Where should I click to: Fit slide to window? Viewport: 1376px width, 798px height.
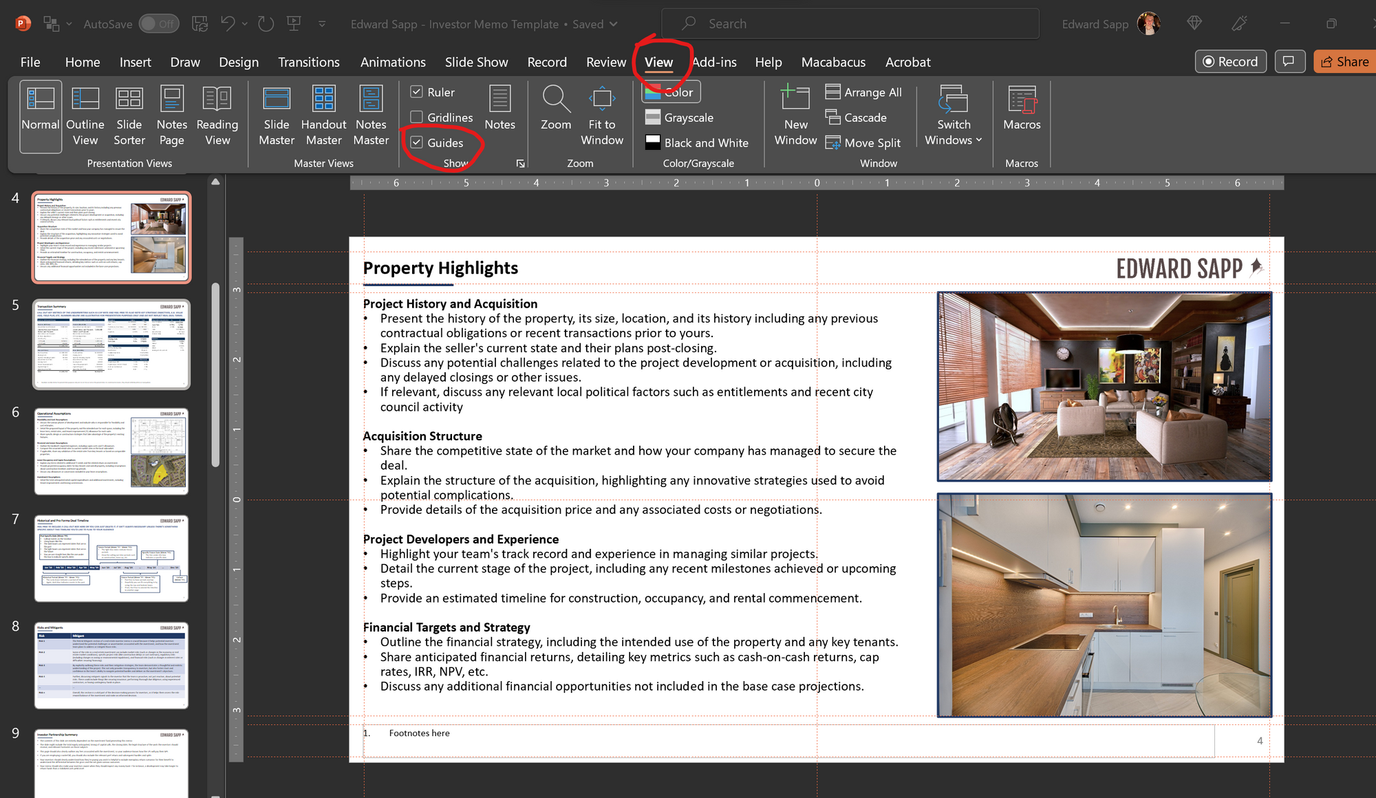[x=601, y=115]
